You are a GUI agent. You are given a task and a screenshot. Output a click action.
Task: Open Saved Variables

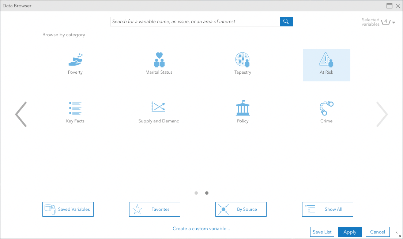coord(68,209)
